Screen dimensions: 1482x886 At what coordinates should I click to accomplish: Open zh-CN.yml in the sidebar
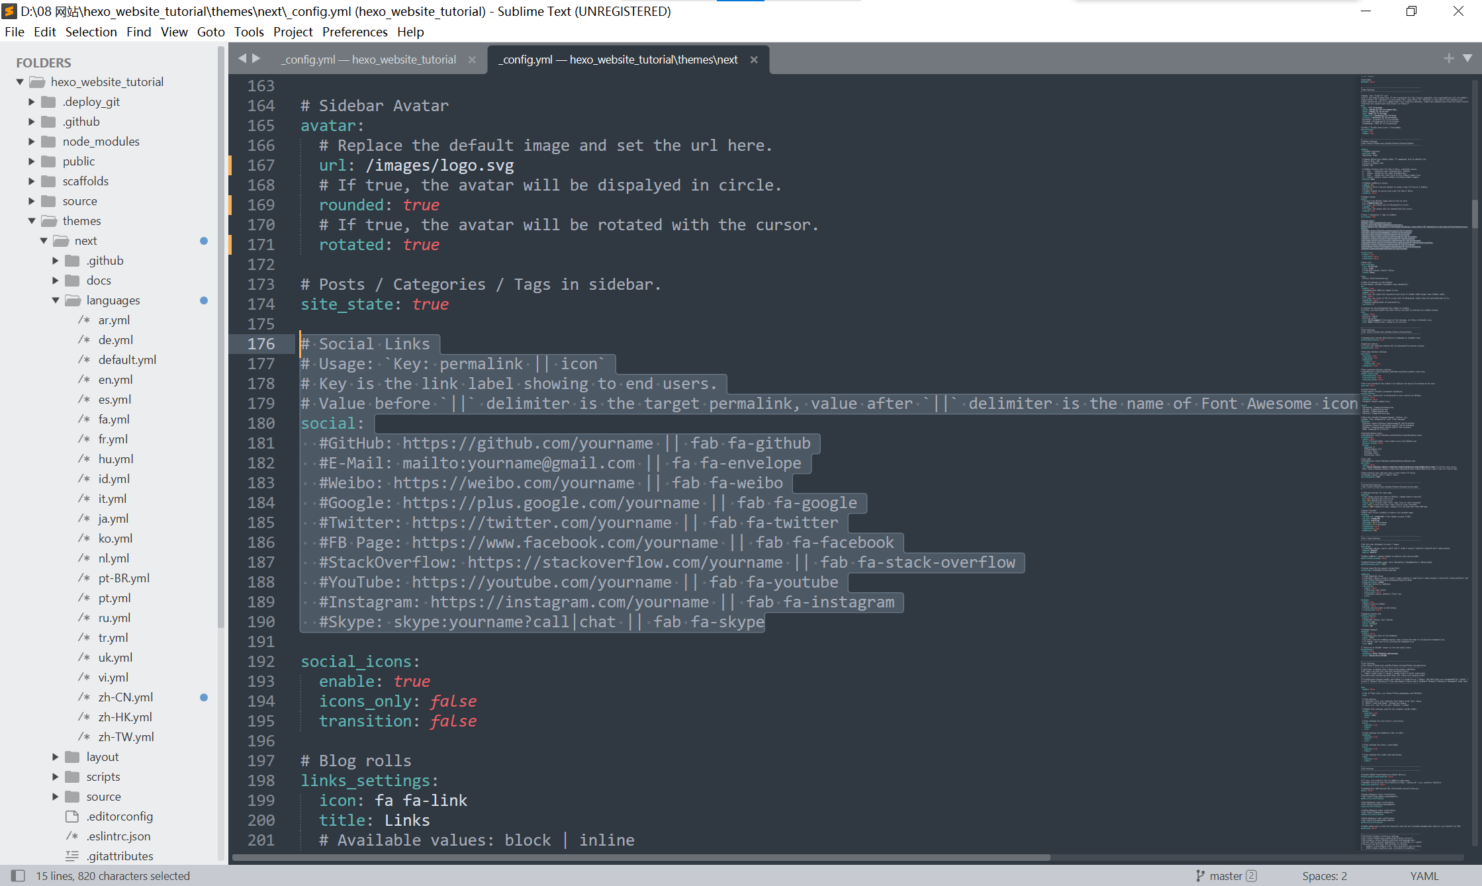(x=125, y=697)
